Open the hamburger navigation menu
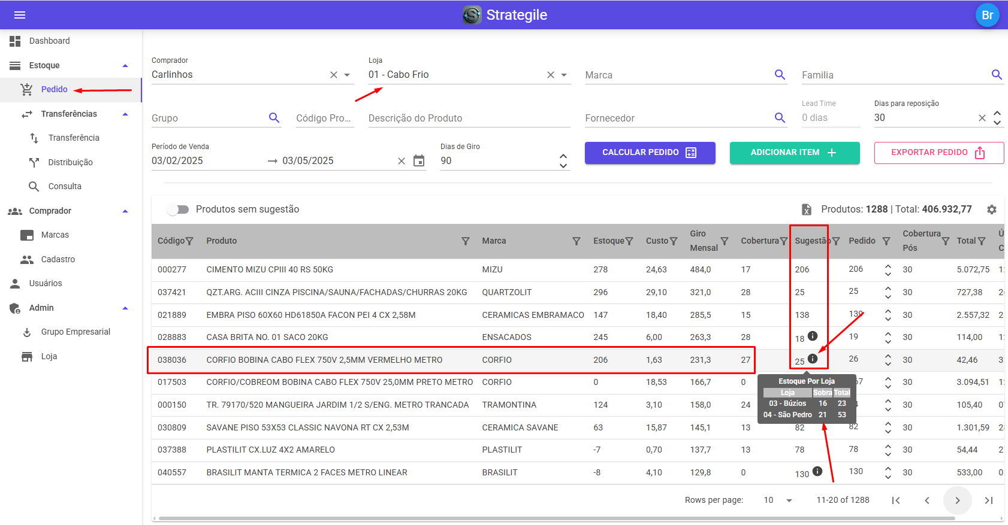The image size is (1008, 525). 20,15
